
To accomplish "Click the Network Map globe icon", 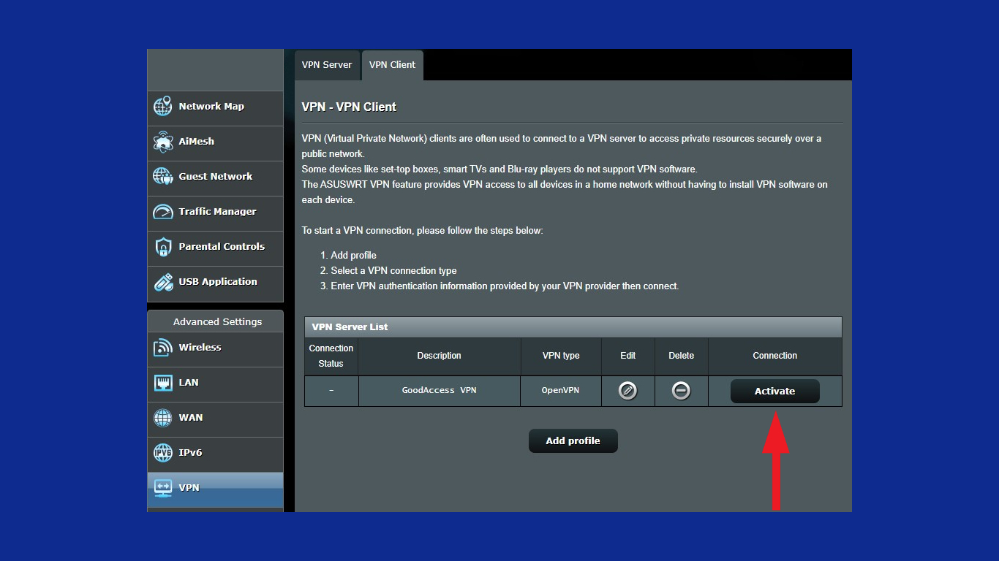I will pos(162,106).
